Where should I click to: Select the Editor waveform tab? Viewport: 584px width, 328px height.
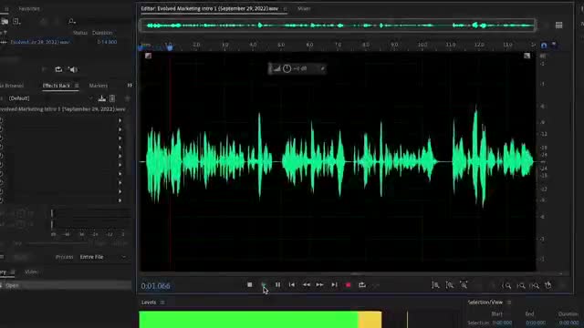pos(210,8)
